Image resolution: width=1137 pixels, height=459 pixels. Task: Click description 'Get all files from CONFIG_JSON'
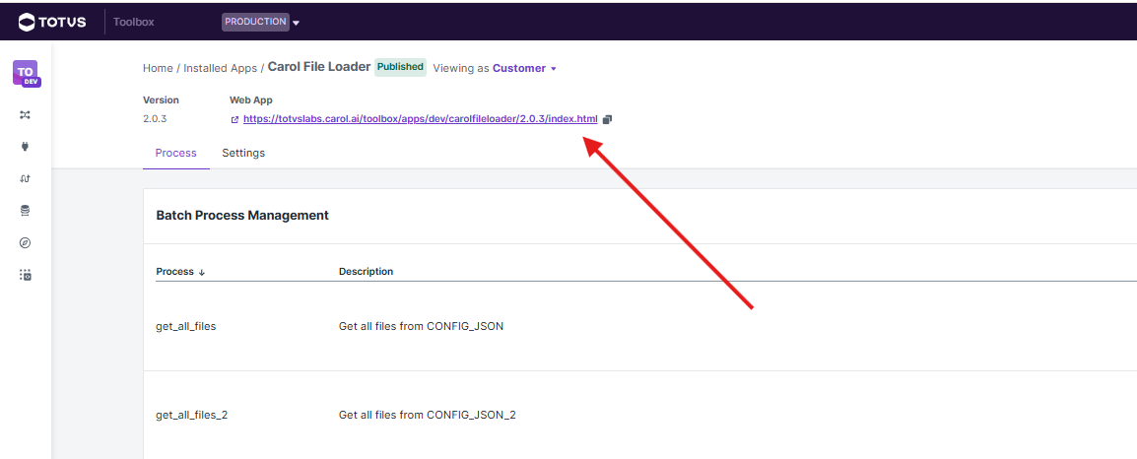(422, 326)
